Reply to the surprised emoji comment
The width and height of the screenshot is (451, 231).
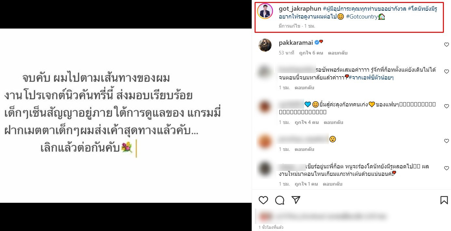point(304,149)
